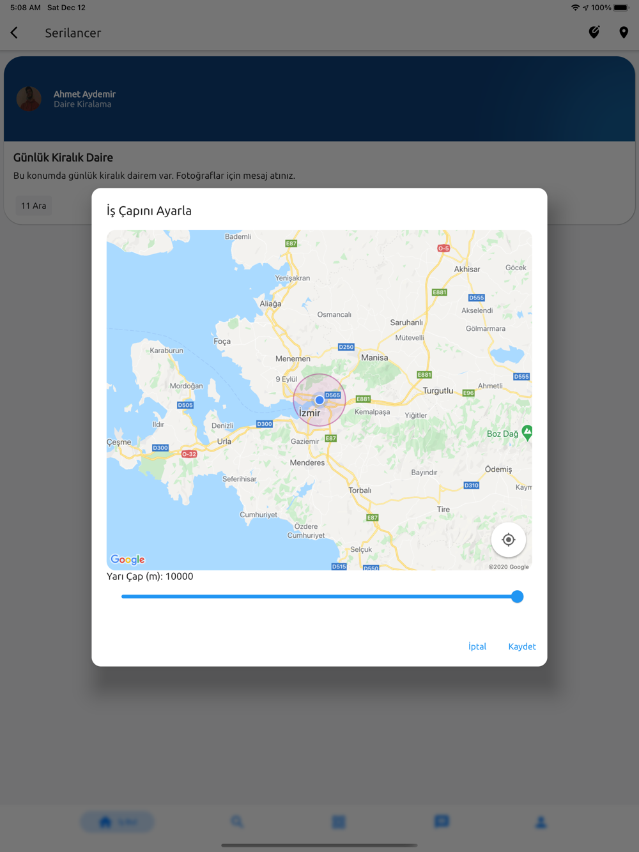Image resolution: width=639 pixels, height=852 pixels.
Task: Tap the listing description about 'günlük kiralık dairem'
Action: click(154, 176)
